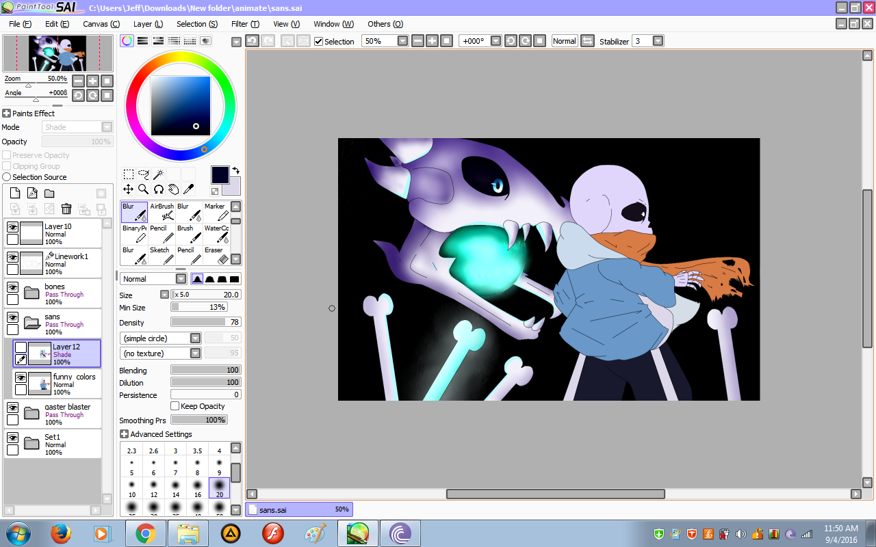Switch to the sans.sai document tab
876x547 pixels.
click(x=299, y=509)
